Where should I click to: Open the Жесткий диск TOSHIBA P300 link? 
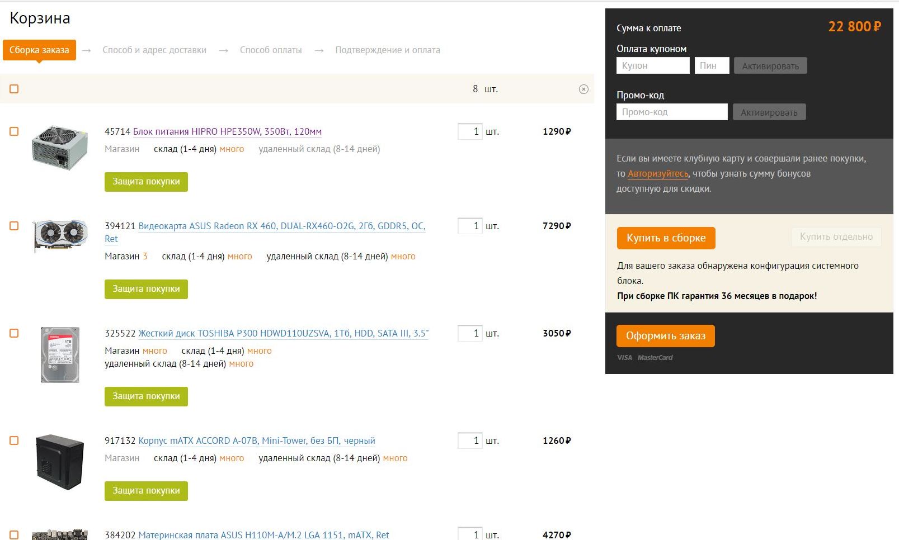pyautogui.click(x=283, y=334)
